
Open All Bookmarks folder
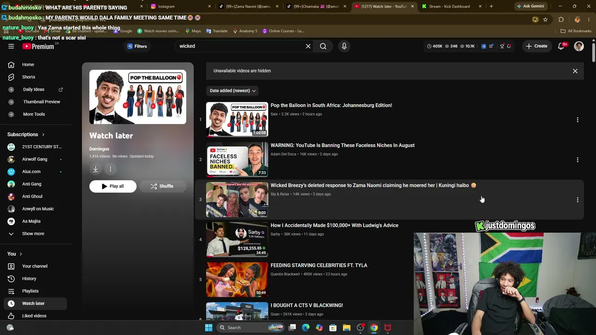click(x=576, y=31)
